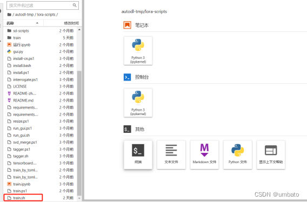Sort files by 名称 column header

[x=23, y=23]
